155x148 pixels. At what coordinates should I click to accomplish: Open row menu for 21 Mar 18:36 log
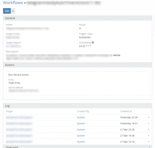pyautogui.click(x=148, y=136)
